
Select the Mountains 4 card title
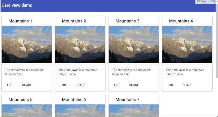click(x=181, y=21)
